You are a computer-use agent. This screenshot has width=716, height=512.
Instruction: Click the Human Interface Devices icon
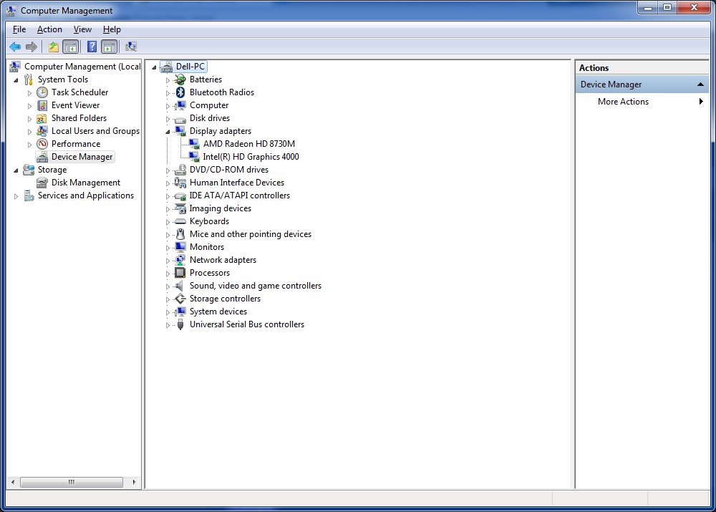click(180, 183)
